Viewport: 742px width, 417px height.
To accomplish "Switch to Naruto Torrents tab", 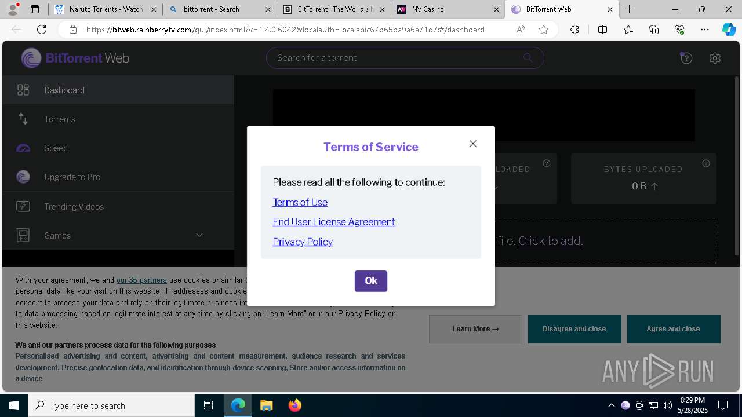I will 106,9.
